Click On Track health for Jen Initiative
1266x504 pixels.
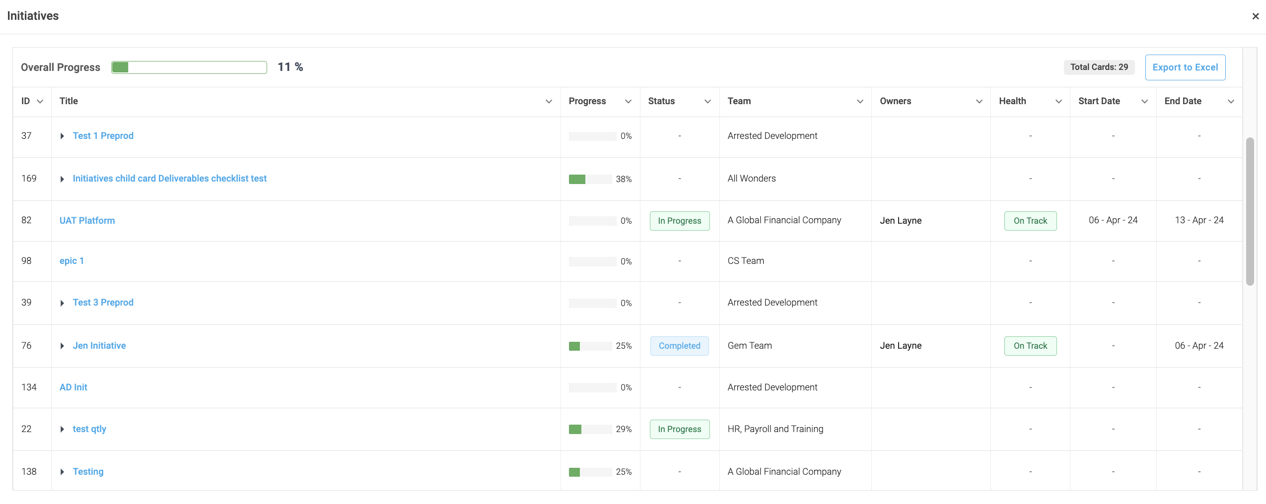1031,346
